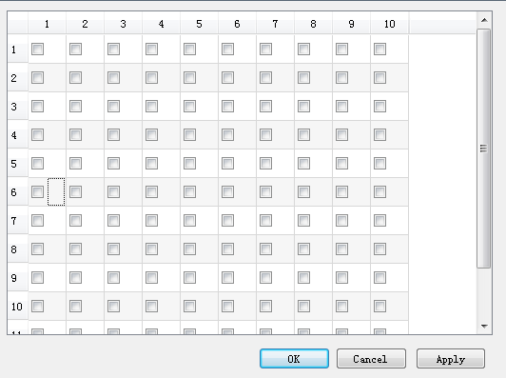Tick row 8, column 3 checkbox
This screenshot has height=378, width=506.
pos(113,249)
